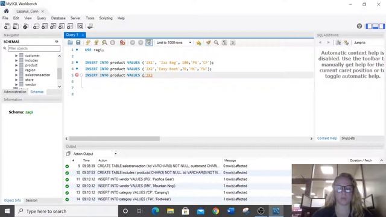Click the line 5 error marker

(77, 75)
